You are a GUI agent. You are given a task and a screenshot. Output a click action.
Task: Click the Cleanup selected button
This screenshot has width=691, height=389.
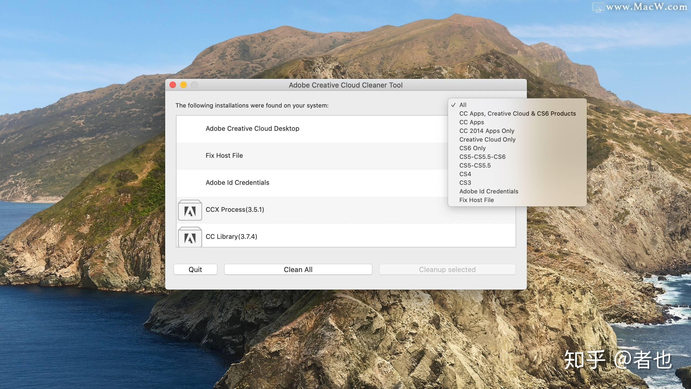(447, 269)
